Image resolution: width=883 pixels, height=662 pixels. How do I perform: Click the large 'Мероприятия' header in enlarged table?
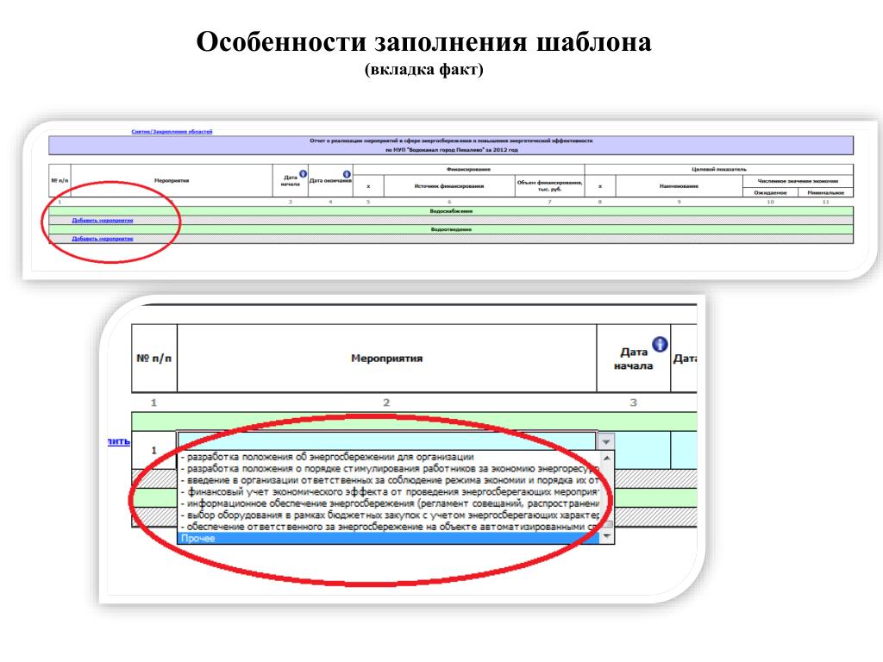(387, 359)
